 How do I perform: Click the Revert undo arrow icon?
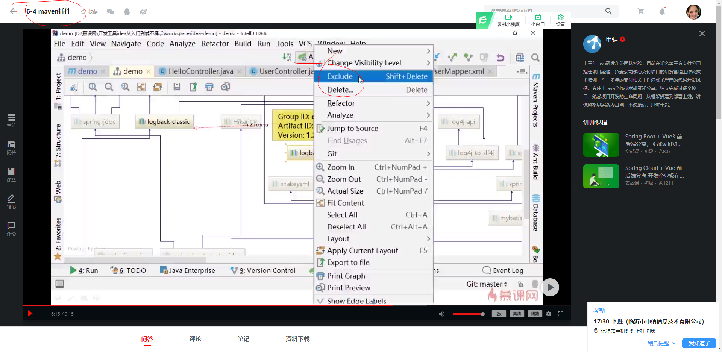tap(501, 58)
